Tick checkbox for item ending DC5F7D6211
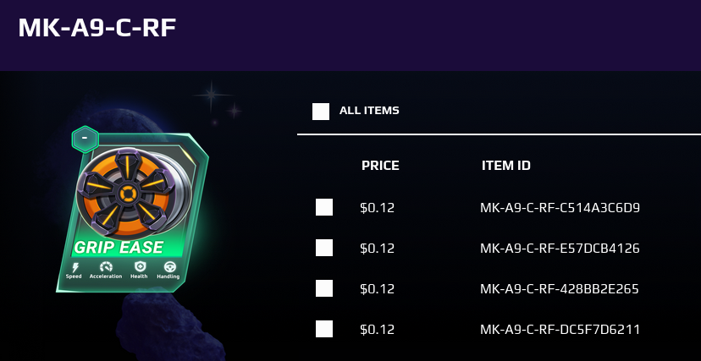The height and width of the screenshot is (361, 701). click(x=324, y=329)
